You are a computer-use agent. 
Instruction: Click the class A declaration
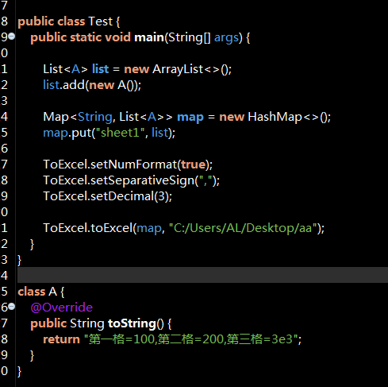pos(41,292)
